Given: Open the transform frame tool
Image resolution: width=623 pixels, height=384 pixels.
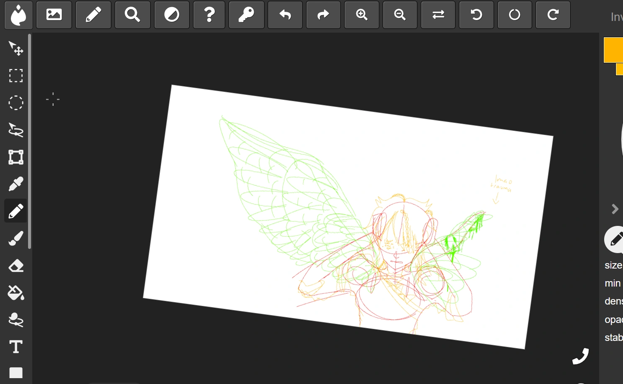Looking at the screenshot, I should tap(16, 157).
